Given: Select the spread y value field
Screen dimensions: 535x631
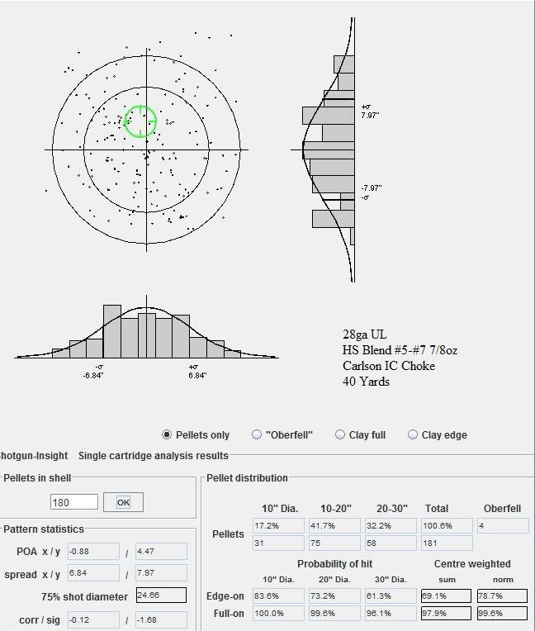Looking at the screenshot, I should coord(160,574).
